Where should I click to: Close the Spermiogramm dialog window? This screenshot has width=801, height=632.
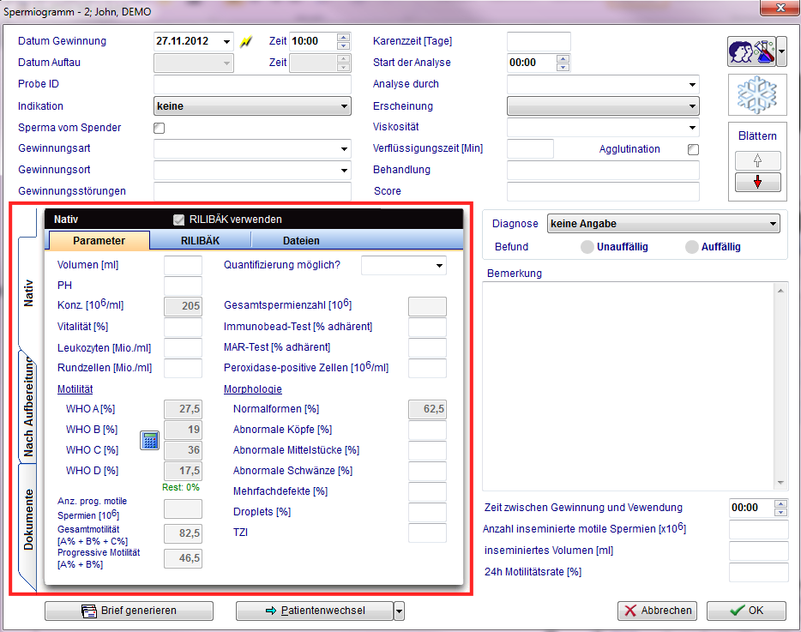tap(780, 8)
